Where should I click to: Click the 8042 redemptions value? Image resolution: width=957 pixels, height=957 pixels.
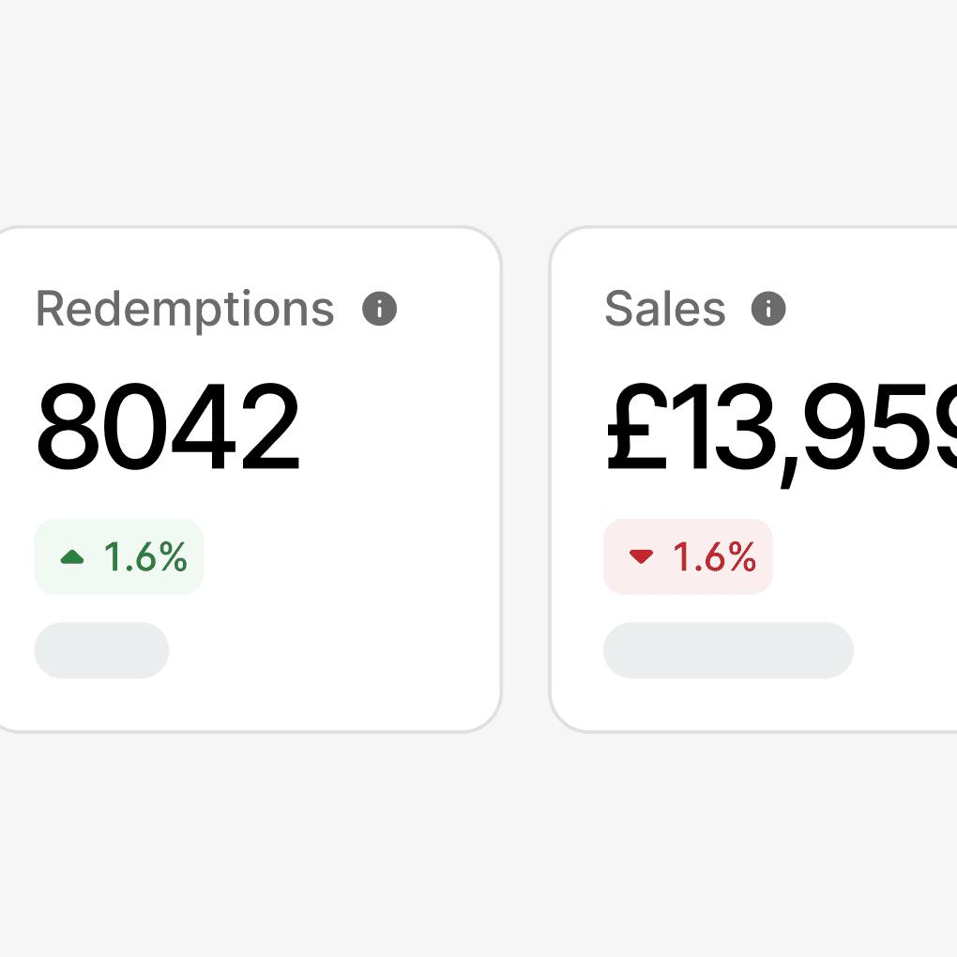point(168,428)
